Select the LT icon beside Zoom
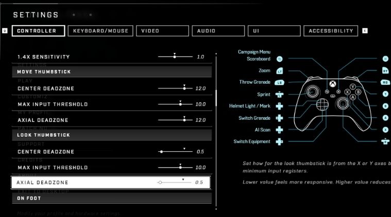391x217 pixels. coord(279,70)
